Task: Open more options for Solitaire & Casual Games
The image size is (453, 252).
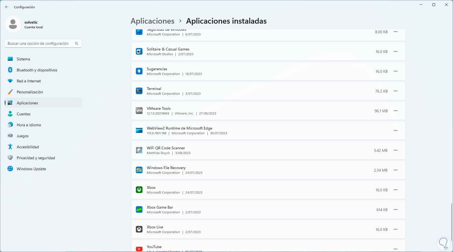Action: [396, 51]
